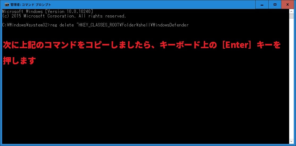Click the empty black console area
296x146 pixels.
(145, 103)
